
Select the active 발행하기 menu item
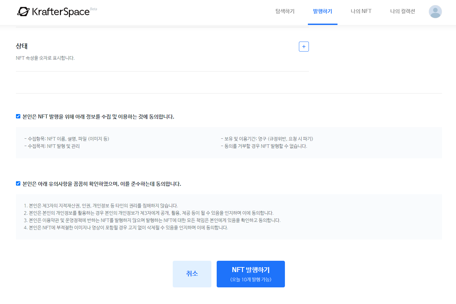tap(323, 11)
